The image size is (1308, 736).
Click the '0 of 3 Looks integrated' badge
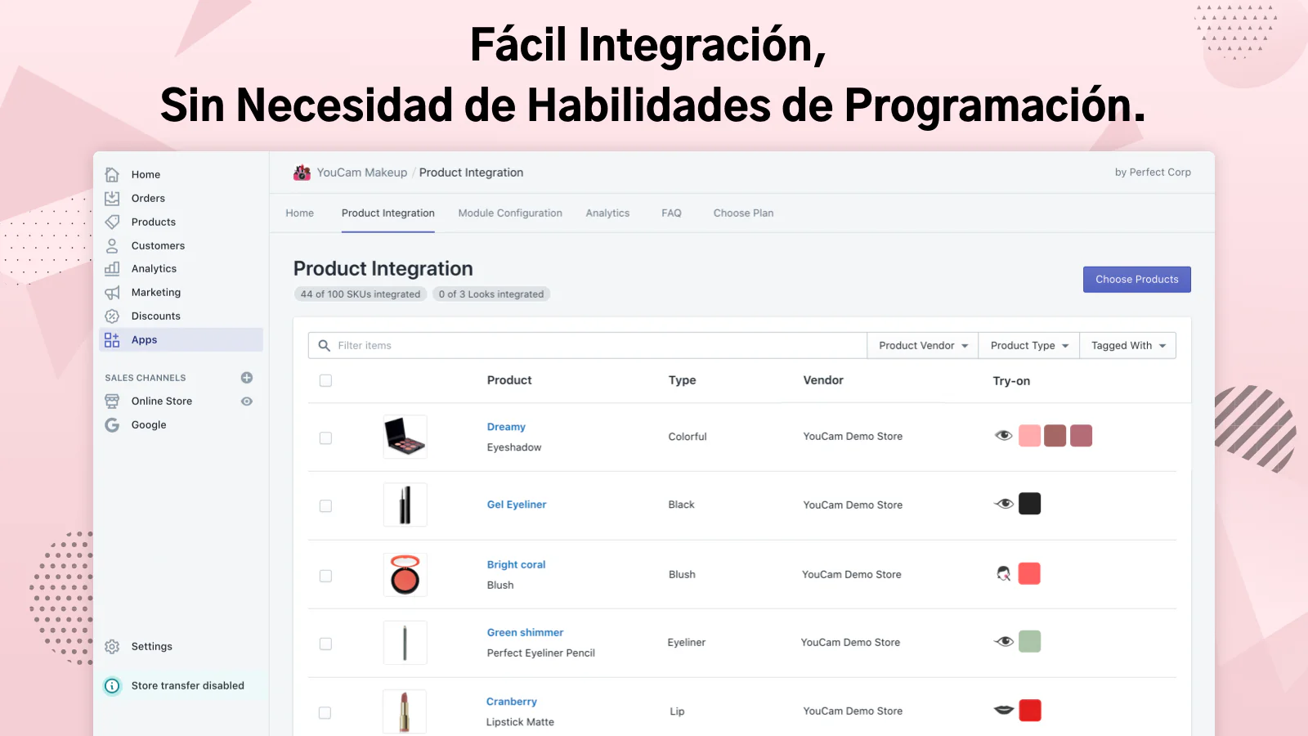[491, 294]
